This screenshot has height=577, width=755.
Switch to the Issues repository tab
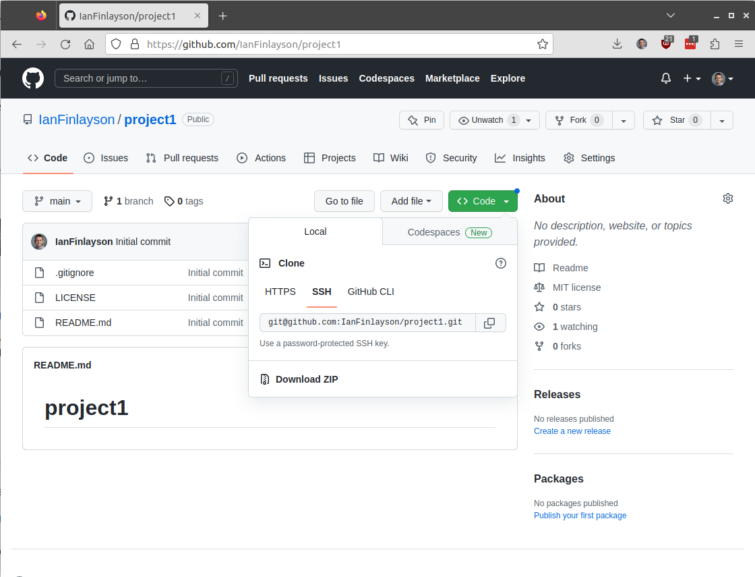coord(106,158)
